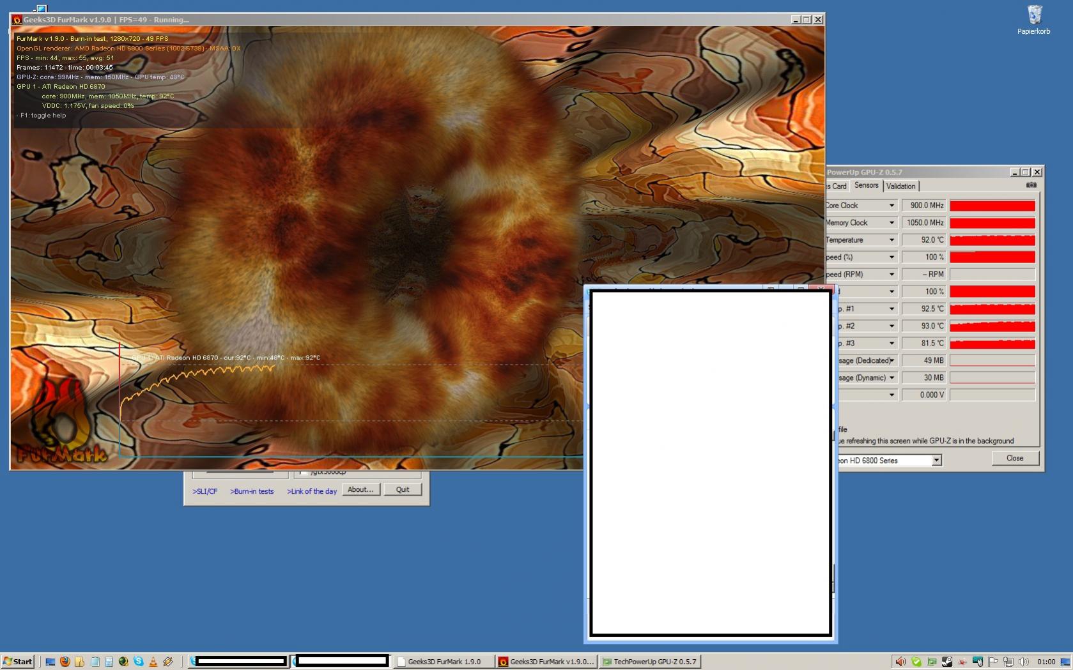
Task: Click the 81.5 °C Temp #3 value
Action: point(923,344)
